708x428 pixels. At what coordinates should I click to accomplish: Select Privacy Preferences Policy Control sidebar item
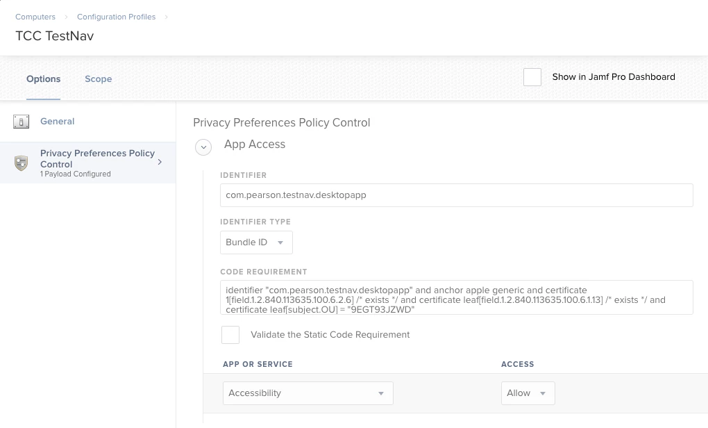coord(87,163)
